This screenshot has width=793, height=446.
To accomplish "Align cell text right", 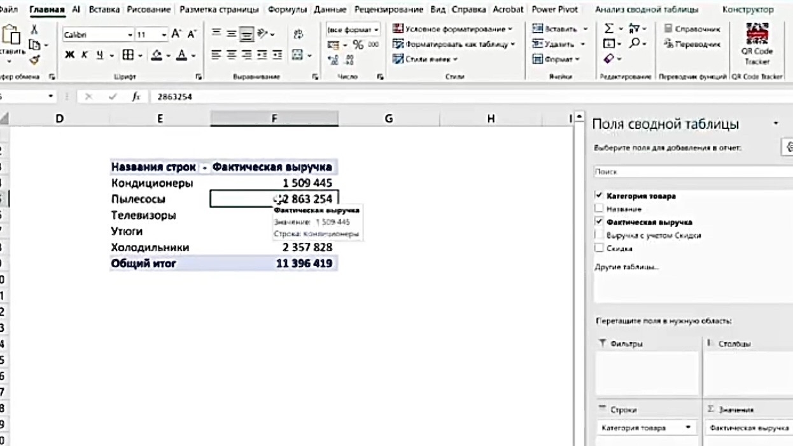I will (x=246, y=55).
